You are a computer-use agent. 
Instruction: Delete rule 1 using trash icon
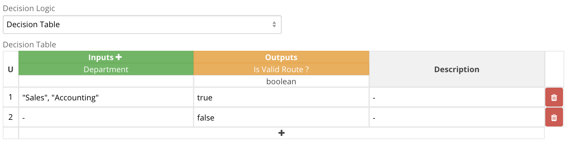point(554,97)
